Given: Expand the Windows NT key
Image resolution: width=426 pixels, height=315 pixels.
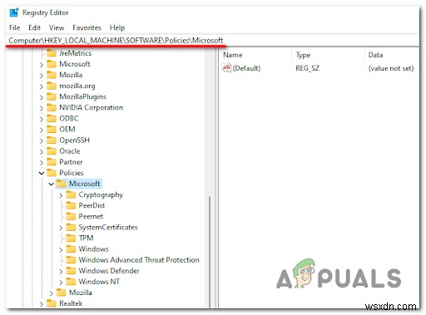Looking at the screenshot, I should [x=61, y=283].
